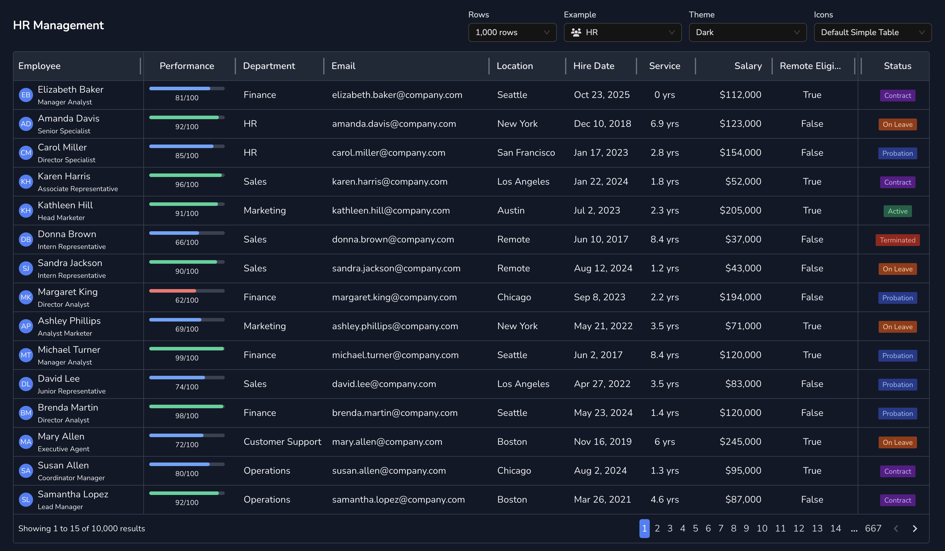Viewport: 945px width, 551px height.
Task: Click the HR Management title
Action: [58, 25]
